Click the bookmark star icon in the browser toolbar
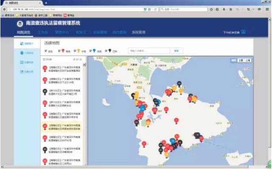The image size is (272, 169). pyautogui.click(x=211, y=9)
